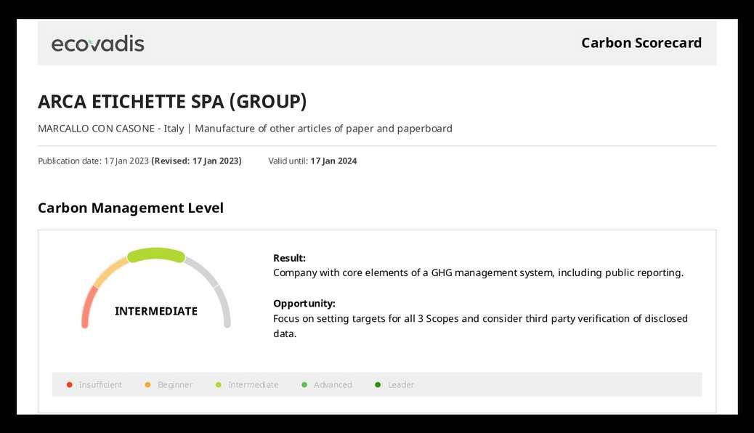Click the Advanced legend label
This screenshot has width=754, height=433.
[333, 385]
